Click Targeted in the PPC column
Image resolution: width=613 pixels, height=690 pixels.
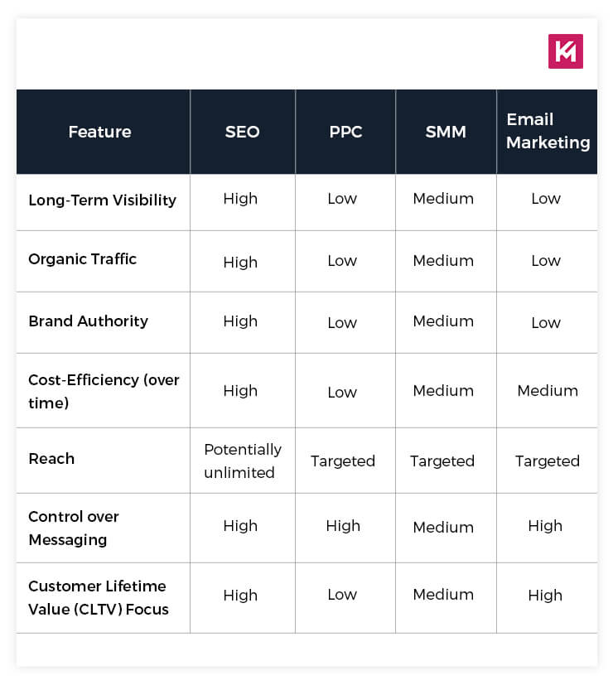[343, 461]
